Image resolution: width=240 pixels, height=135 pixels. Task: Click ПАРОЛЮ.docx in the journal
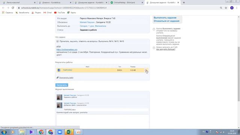[70, 110]
